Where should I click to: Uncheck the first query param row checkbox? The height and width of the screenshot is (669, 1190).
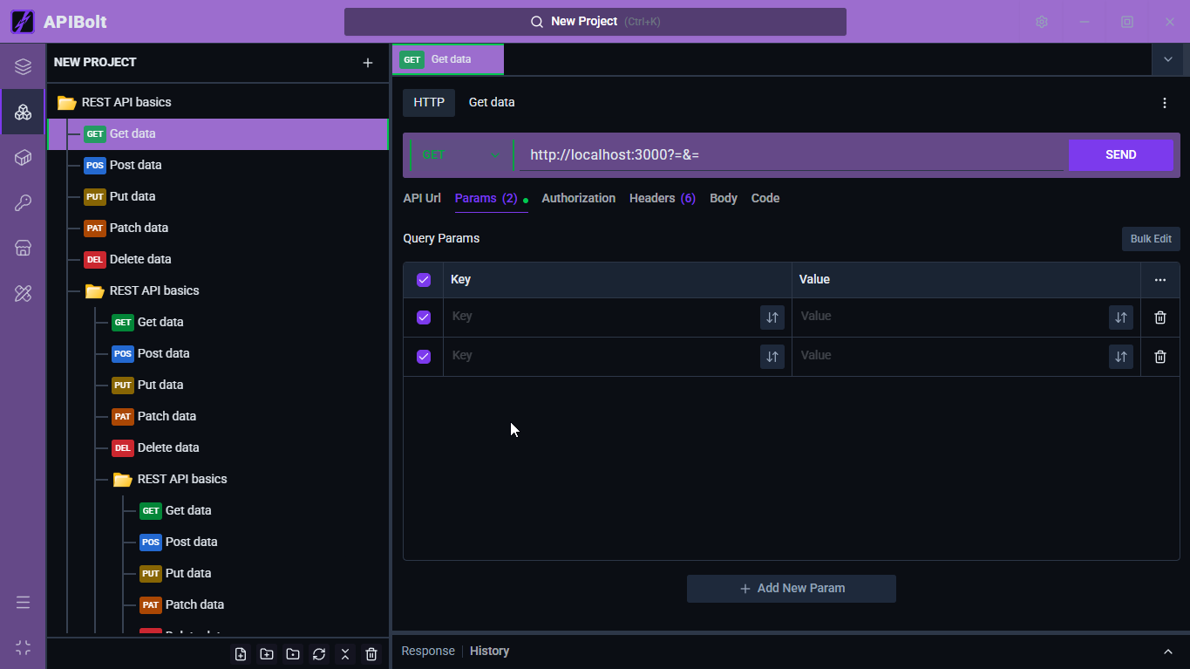coord(424,317)
